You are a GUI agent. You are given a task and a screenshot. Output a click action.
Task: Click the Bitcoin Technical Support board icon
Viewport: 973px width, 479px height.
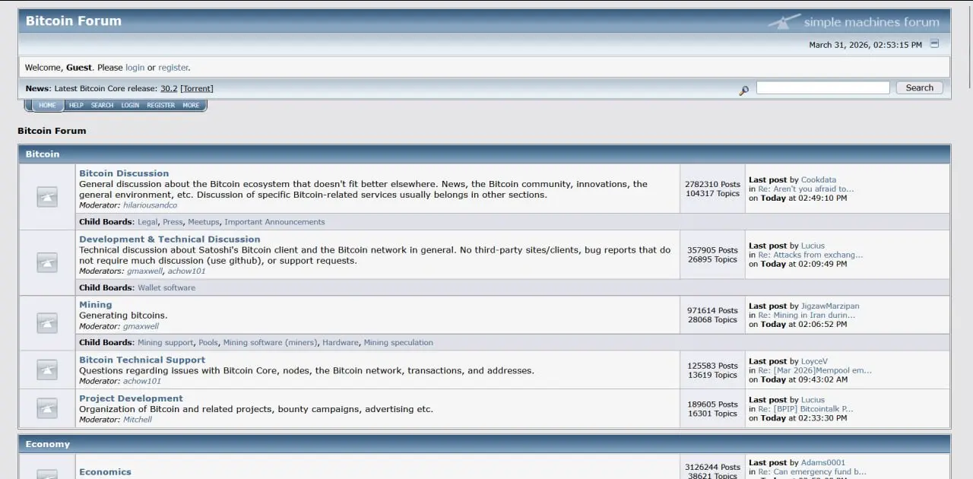click(47, 370)
